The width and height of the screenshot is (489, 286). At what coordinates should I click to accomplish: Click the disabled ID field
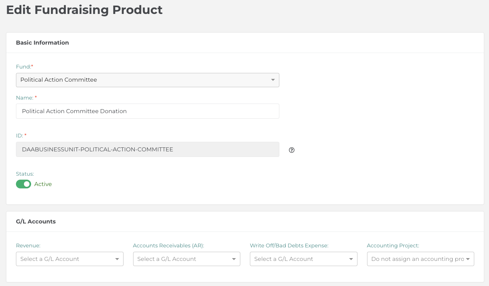147,149
